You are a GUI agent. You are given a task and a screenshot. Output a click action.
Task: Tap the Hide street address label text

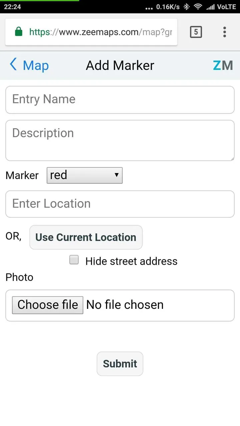click(x=131, y=261)
